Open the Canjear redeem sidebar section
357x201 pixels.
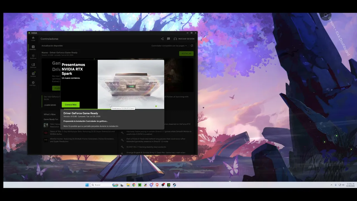click(33, 74)
